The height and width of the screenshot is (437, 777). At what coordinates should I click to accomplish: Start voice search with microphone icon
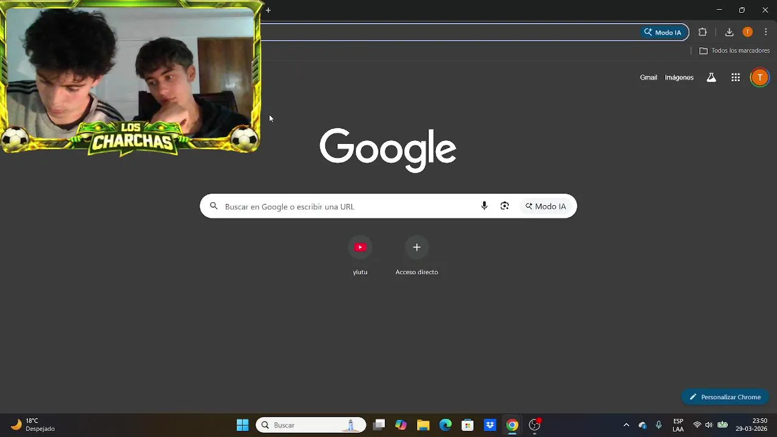pyautogui.click(x=484, y=206)
